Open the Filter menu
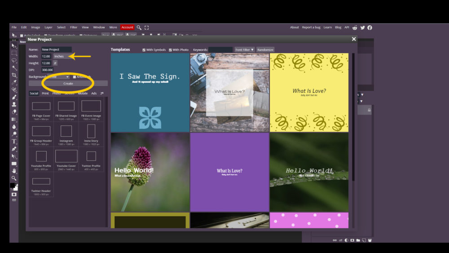The height and width of the screenshot is (253, 449). pyautogui.click(x=74, y=27)
